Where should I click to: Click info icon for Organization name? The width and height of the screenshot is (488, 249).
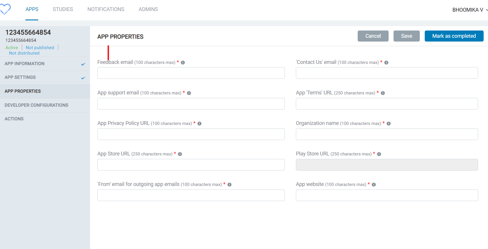(x=389, y=123)
